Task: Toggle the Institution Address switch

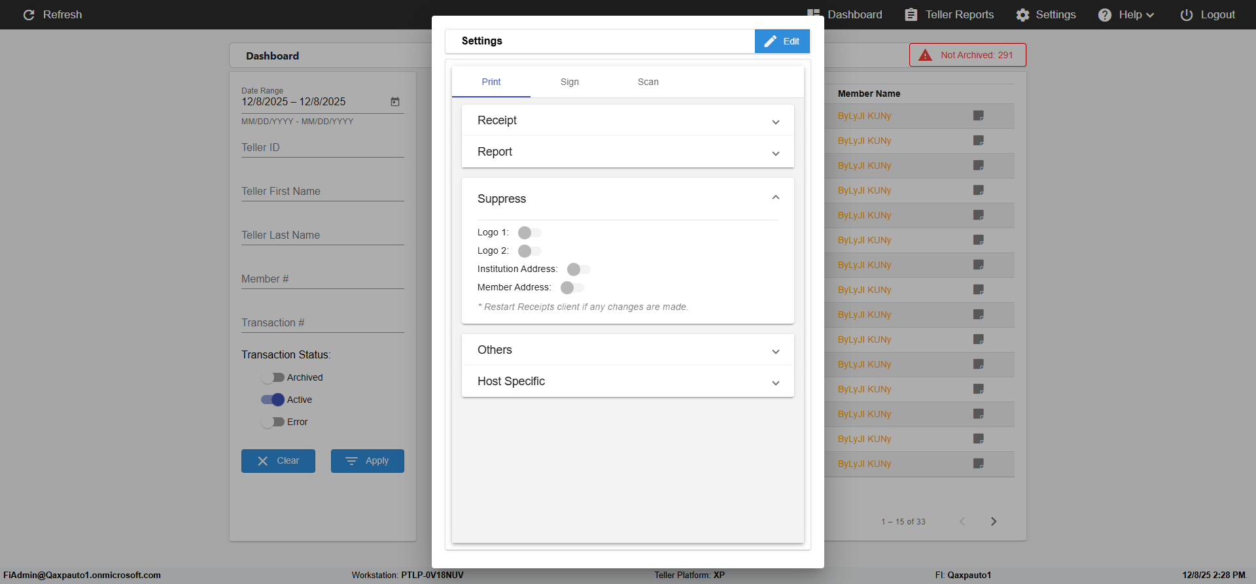Action: point(579,269)
